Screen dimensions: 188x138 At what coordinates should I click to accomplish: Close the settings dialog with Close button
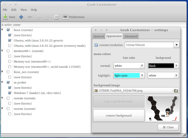click(168, 127)
